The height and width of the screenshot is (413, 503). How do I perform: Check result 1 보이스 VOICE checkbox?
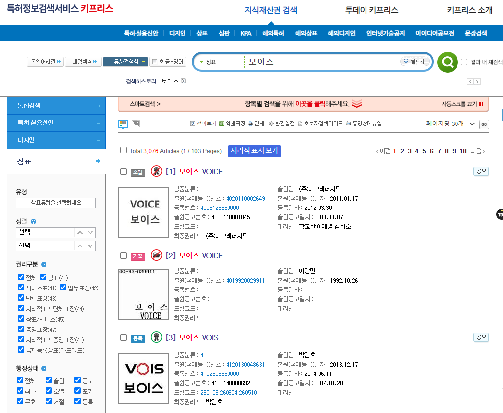click(x=123, y=172)
